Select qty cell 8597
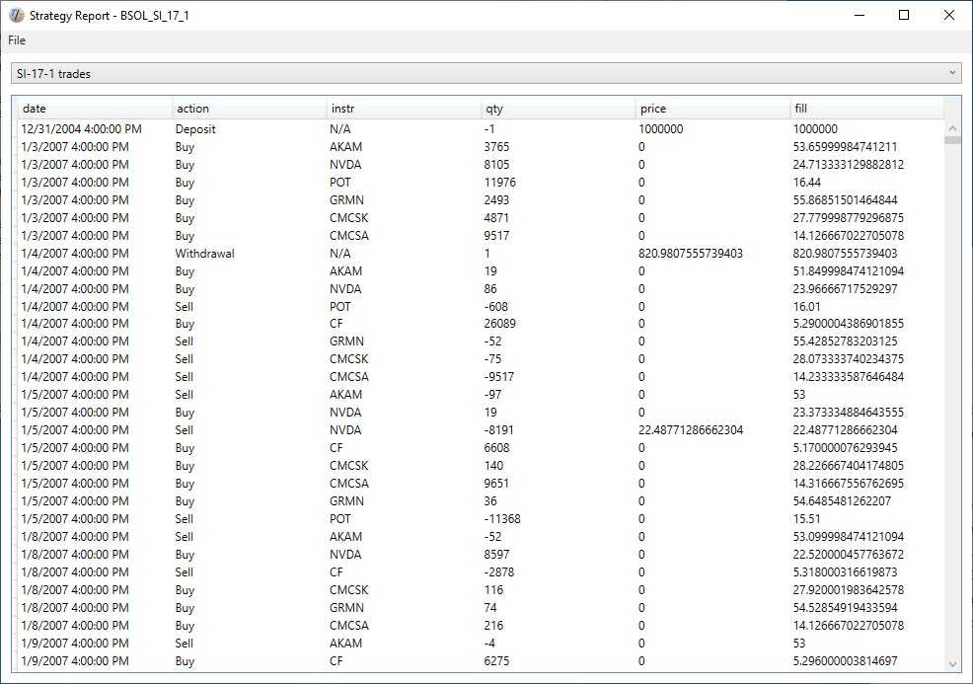The image size is (973, 684). [x=496, y=555]
